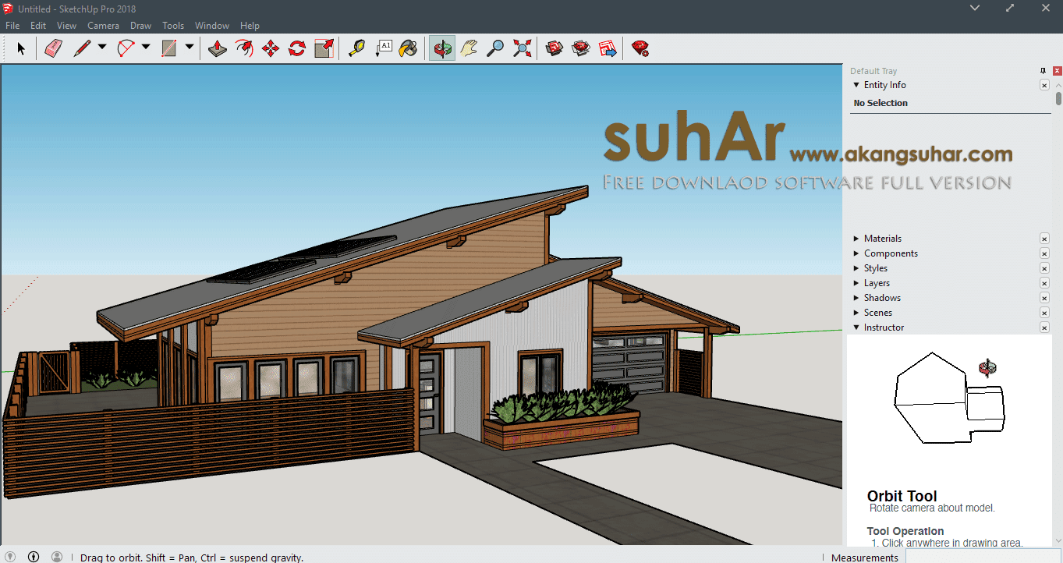The height and width of the screenshot is (563, 1063).
Task: Activate the Rotate tool
Action: pos(297,48)
